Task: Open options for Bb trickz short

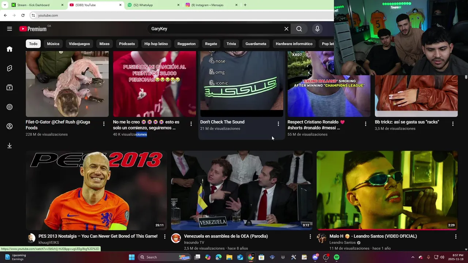Action: (453, 124)
